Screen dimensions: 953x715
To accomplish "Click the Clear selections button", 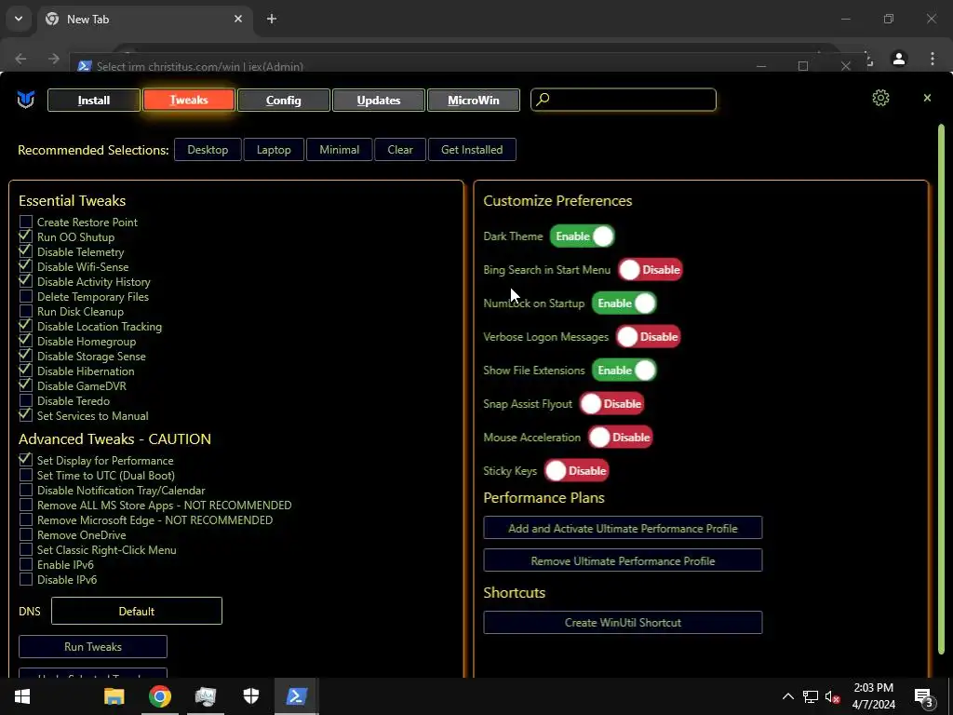I will (x=400, y=150).
